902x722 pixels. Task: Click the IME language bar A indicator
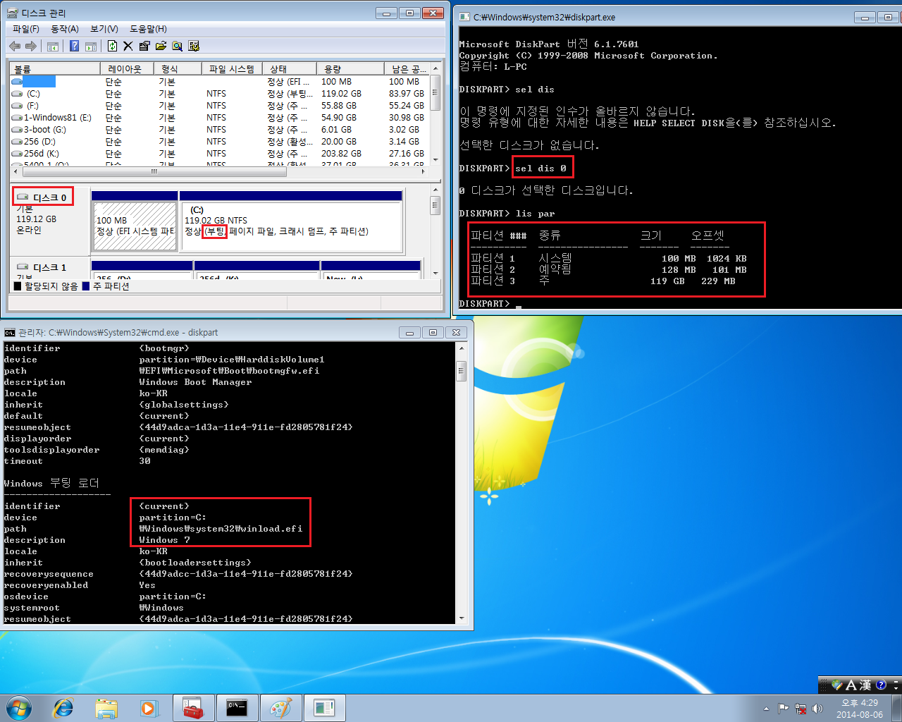[x=851, y=685]
